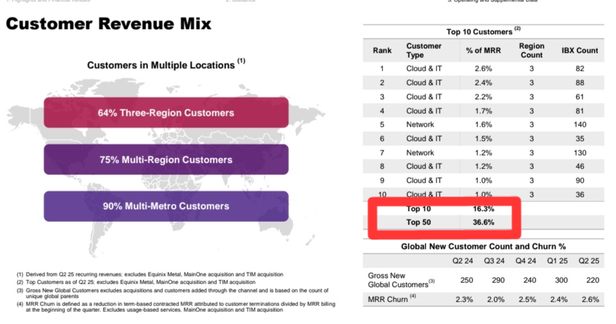Click the gross new customers value 290
The image size is (616, 324).
498,280
